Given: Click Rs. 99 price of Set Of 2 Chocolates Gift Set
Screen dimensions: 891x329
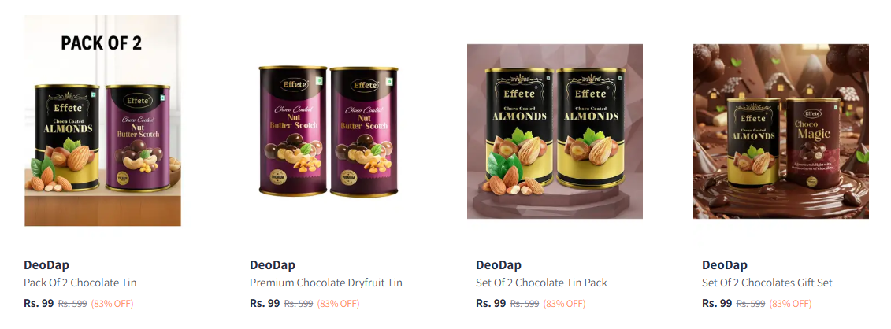Looking at the screenshot, I should 717,304.
